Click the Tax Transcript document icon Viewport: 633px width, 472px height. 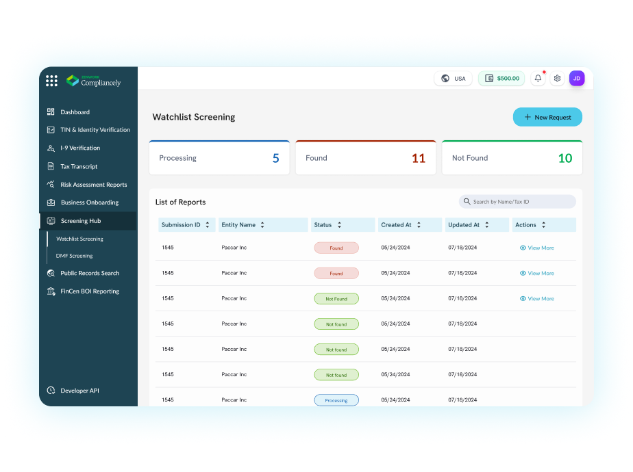tap(51, 166)
